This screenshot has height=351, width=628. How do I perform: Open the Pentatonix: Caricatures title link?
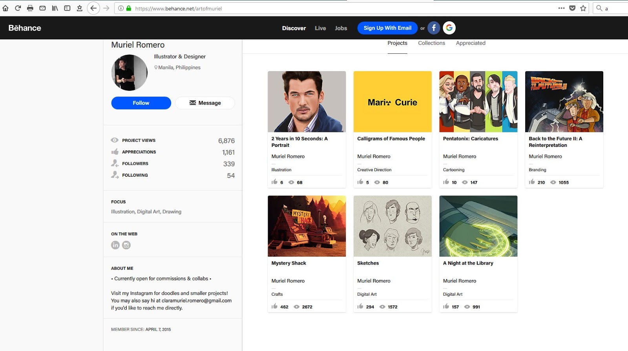tap(470, 139)
